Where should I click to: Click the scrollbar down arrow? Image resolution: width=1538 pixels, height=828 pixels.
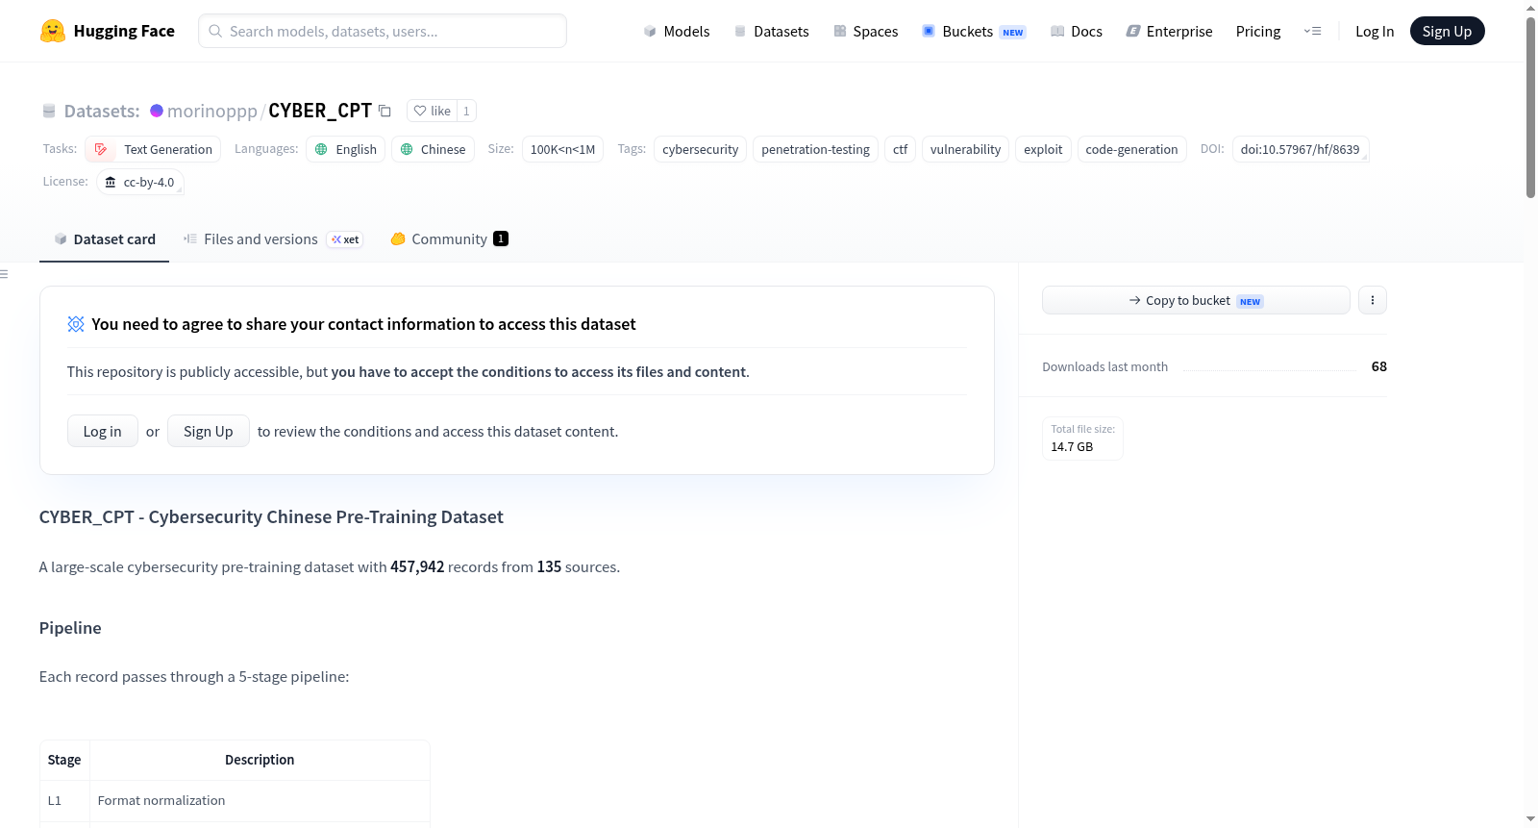(x=1530, y=819)
